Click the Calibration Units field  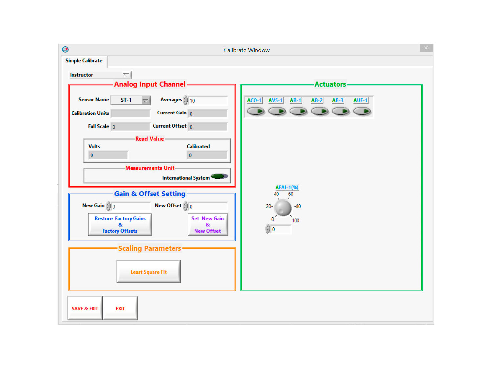click(x=130, y=113)
